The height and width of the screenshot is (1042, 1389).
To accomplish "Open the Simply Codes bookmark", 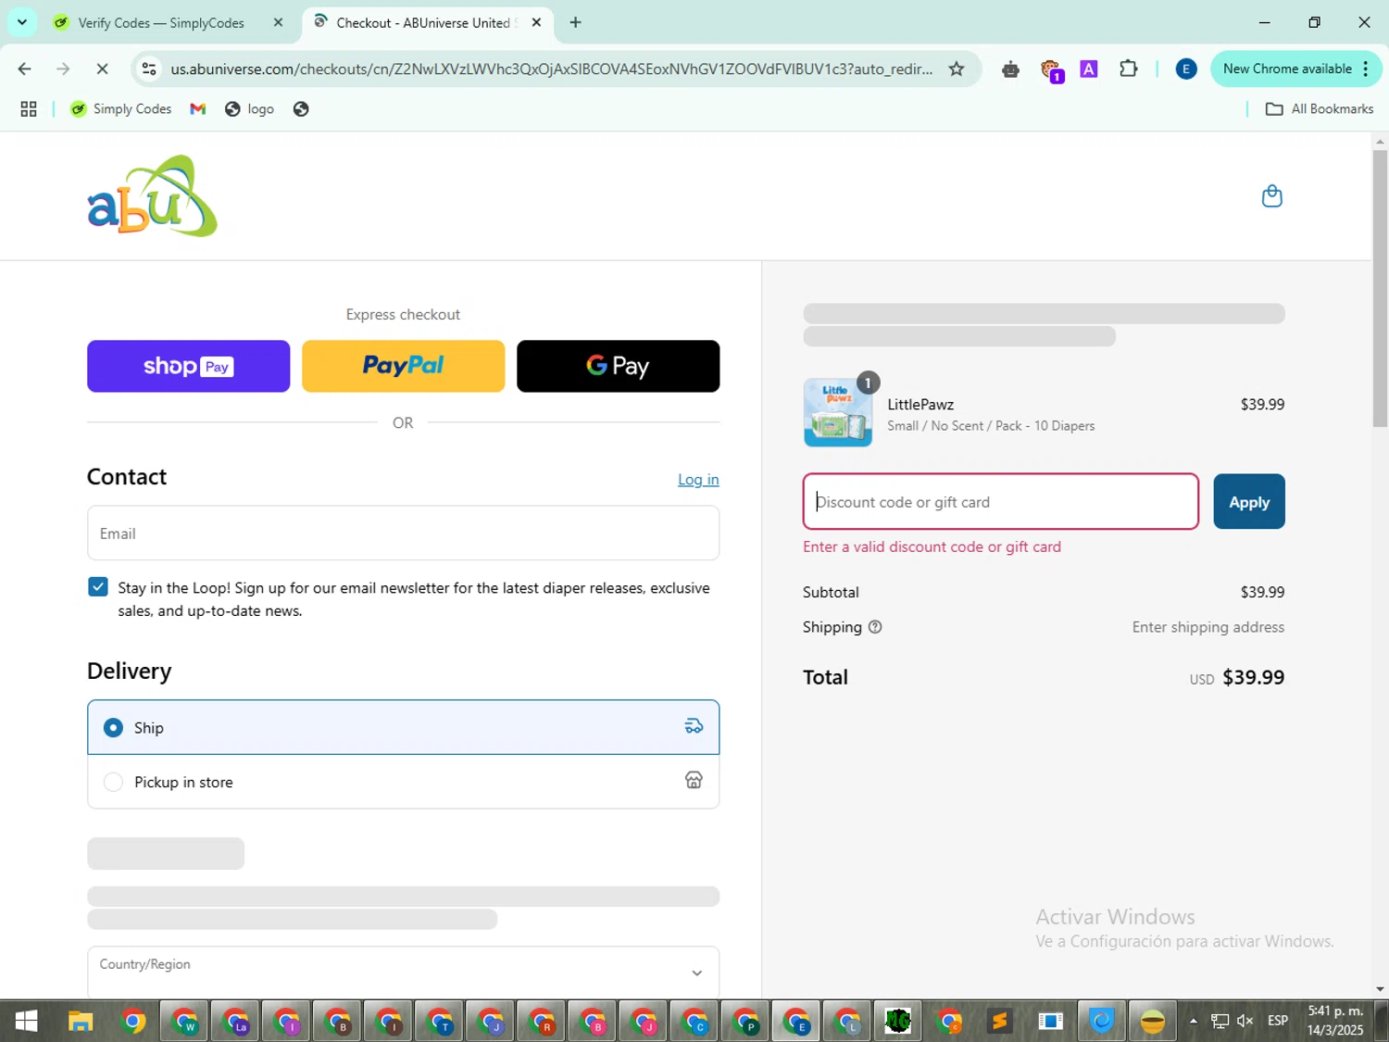I will coord(121,109).
